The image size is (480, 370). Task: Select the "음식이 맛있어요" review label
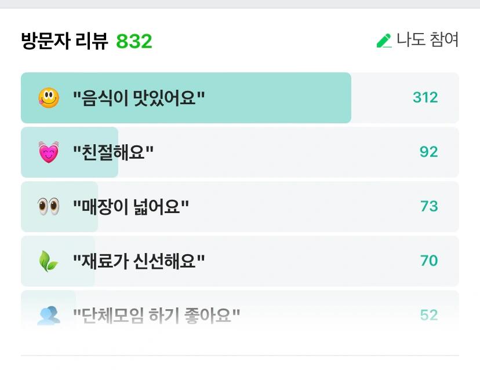click(139, 98)
